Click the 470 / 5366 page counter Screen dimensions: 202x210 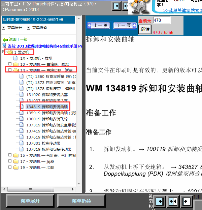pyautogui.click(x=163, y=32)
